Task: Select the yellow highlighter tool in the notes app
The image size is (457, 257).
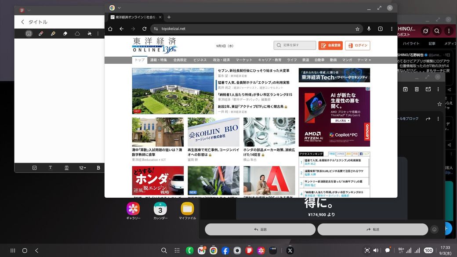Action: 53,33
